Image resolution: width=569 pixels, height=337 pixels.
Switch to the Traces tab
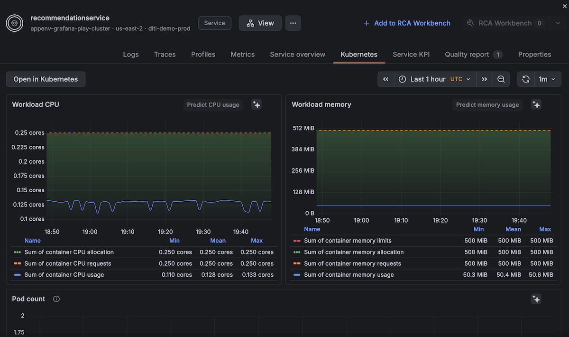pyautogui.click(x=165, y=54)
